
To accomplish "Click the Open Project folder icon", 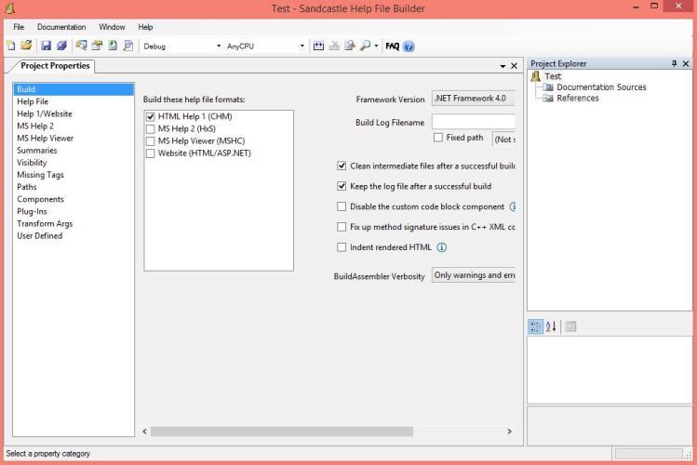I will point(25,46).
